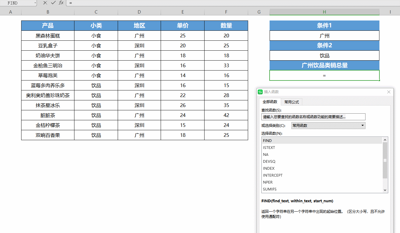The width and height of the screenshot is (400, 233).
Task: Select quantity 33 in 金枪鱼三明治 row
Action: tap(226, 65)
